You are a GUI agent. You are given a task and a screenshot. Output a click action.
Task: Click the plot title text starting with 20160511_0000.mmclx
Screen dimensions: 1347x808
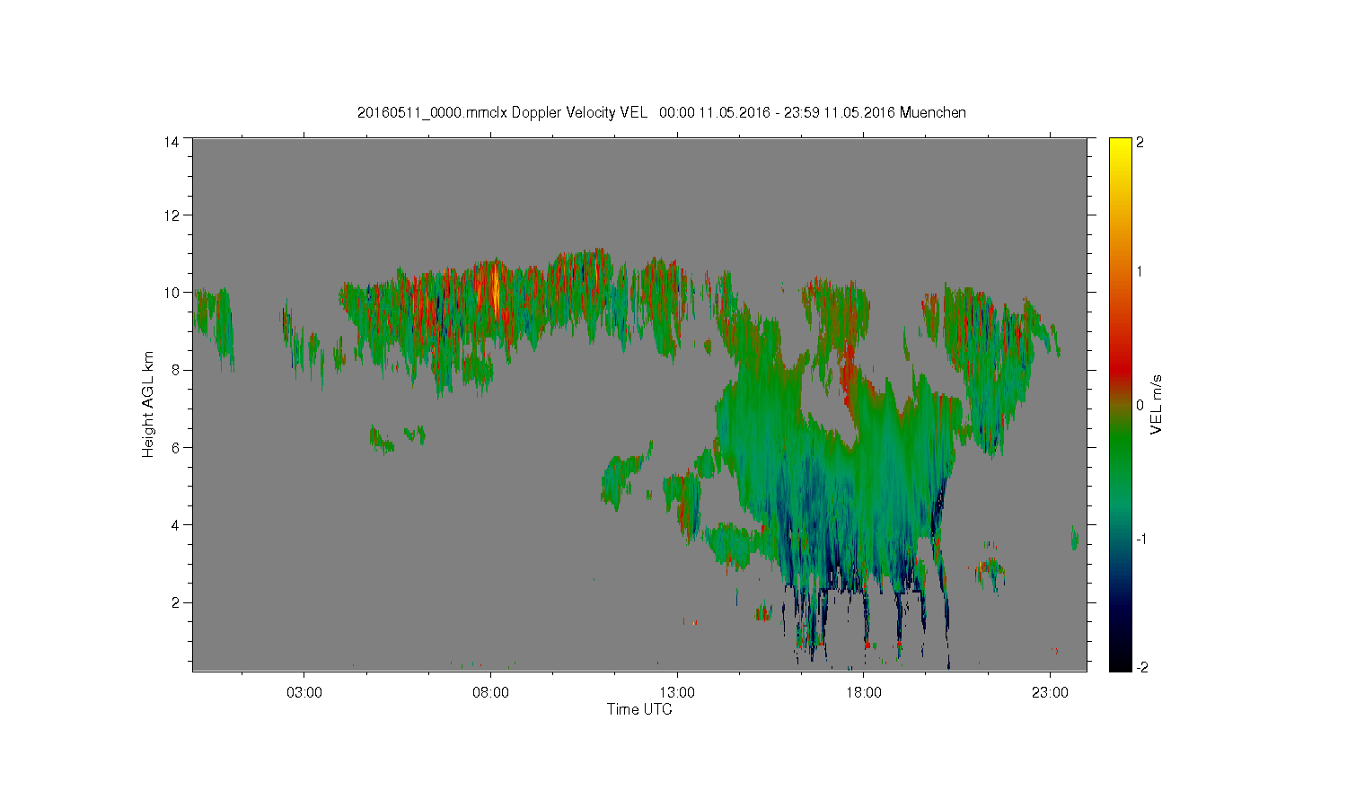point(662,112)
